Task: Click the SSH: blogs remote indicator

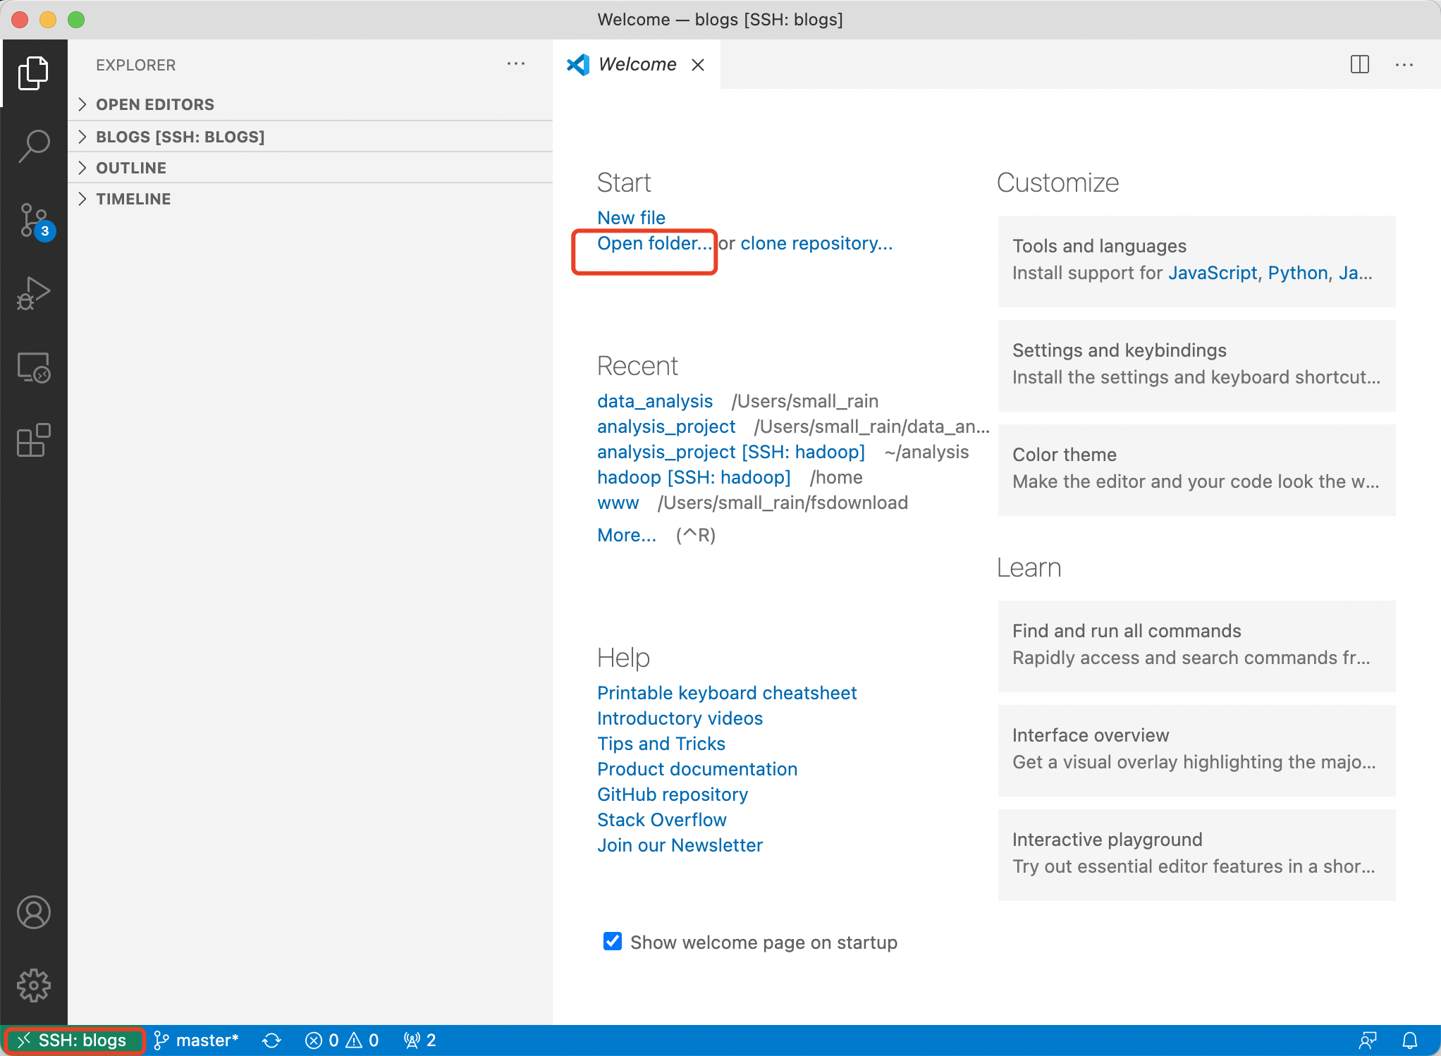Action: point(73,1040)
